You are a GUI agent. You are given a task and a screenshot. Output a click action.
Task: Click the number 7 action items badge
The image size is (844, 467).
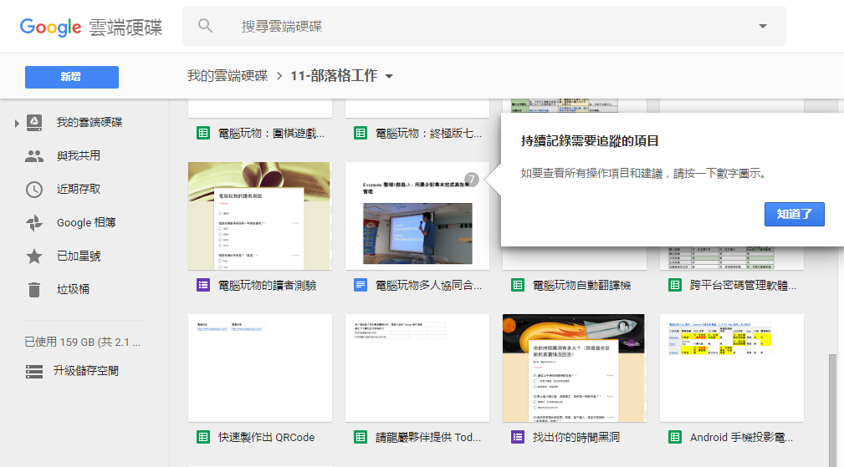click(x=472, y=180)
